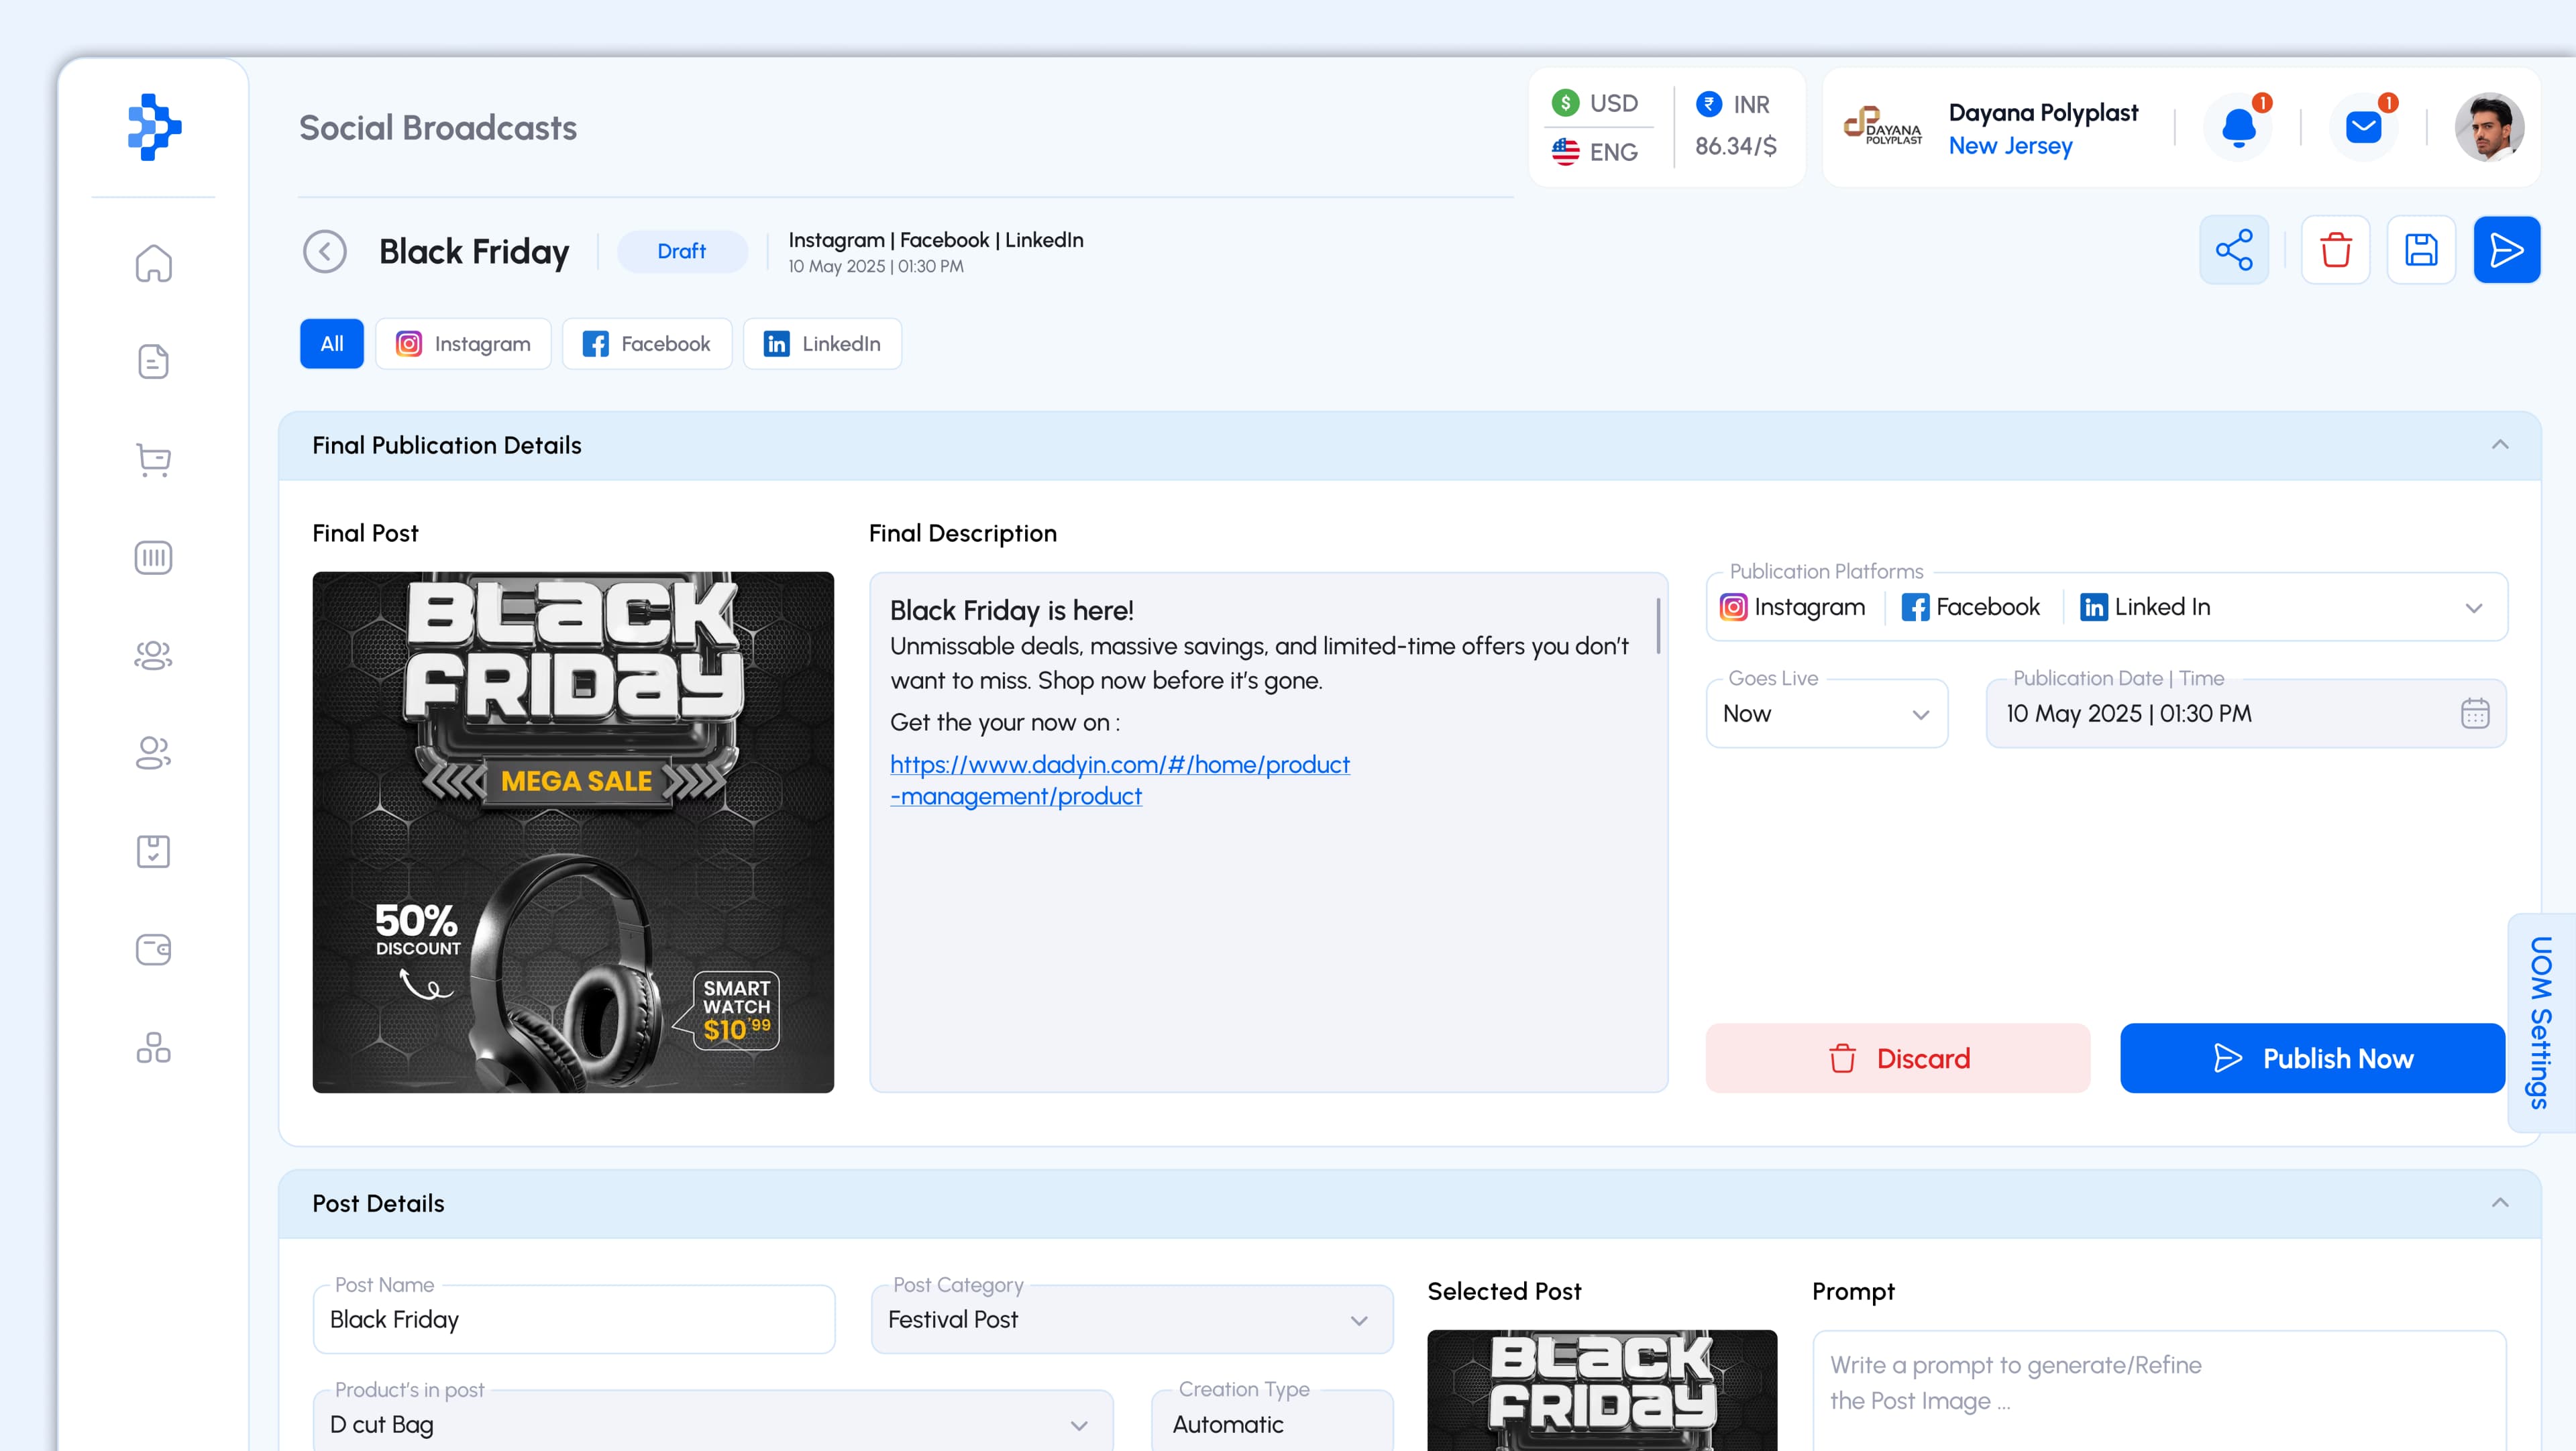Open the Home icon in sidebar
Viewport: 2576px width, 1451px height.
tap(153, 264)
